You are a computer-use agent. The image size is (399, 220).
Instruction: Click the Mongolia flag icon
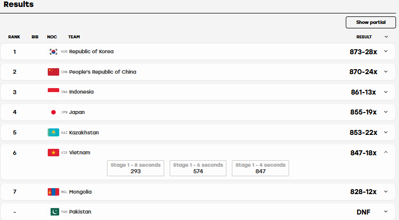tap(53, 192)
